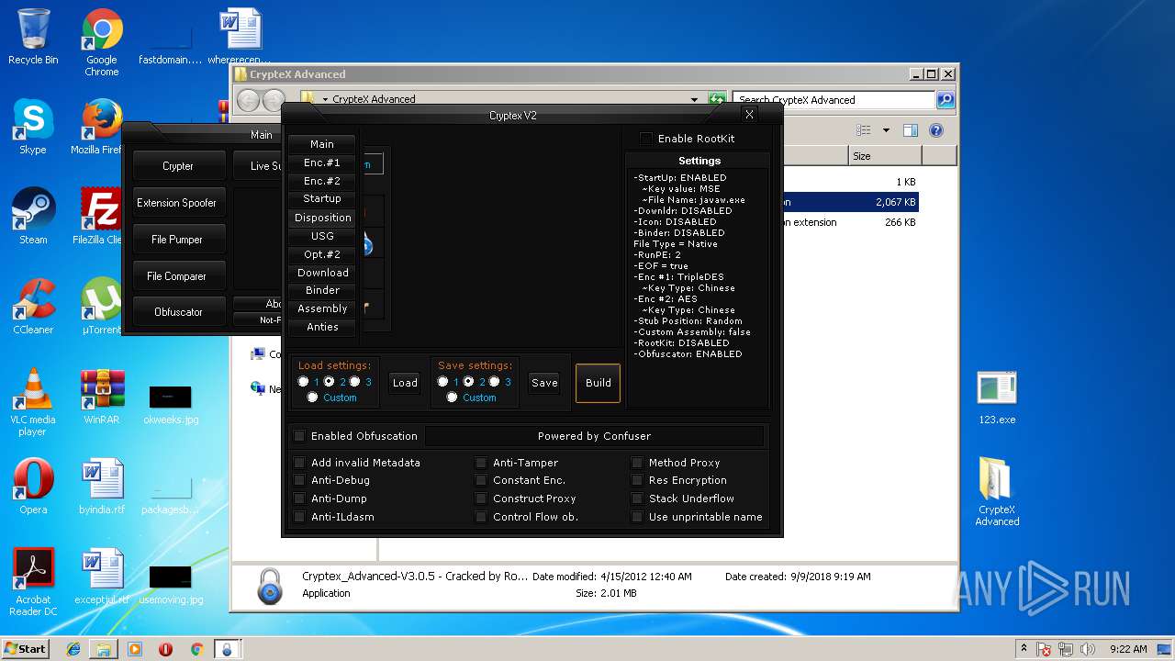Open Google Chrome from the desktop
This screenshot has height=661, width=1175.
pyautogui.click(x=102, y=42)
